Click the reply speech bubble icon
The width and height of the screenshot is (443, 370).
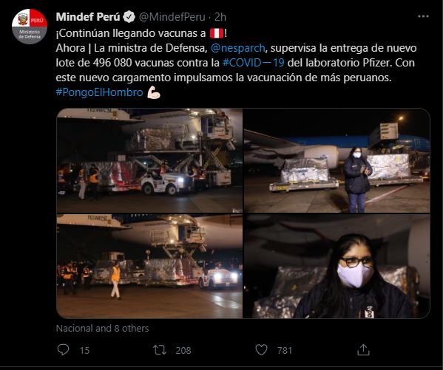click(63, 350)
